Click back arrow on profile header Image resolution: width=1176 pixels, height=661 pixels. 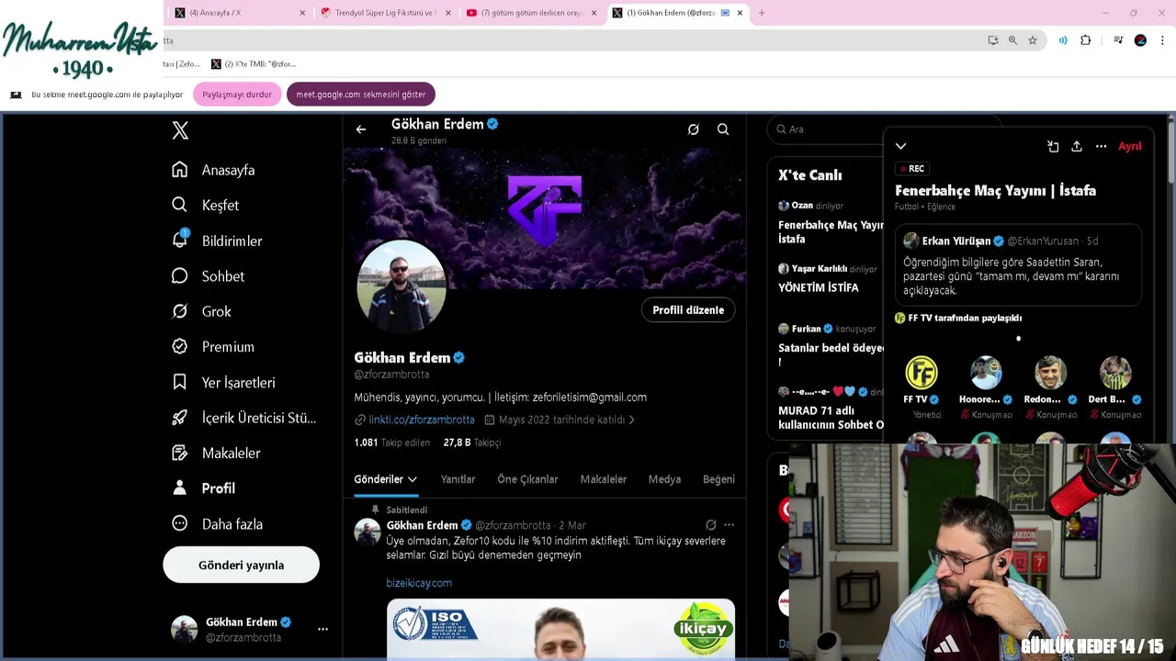tap(361, 129)
